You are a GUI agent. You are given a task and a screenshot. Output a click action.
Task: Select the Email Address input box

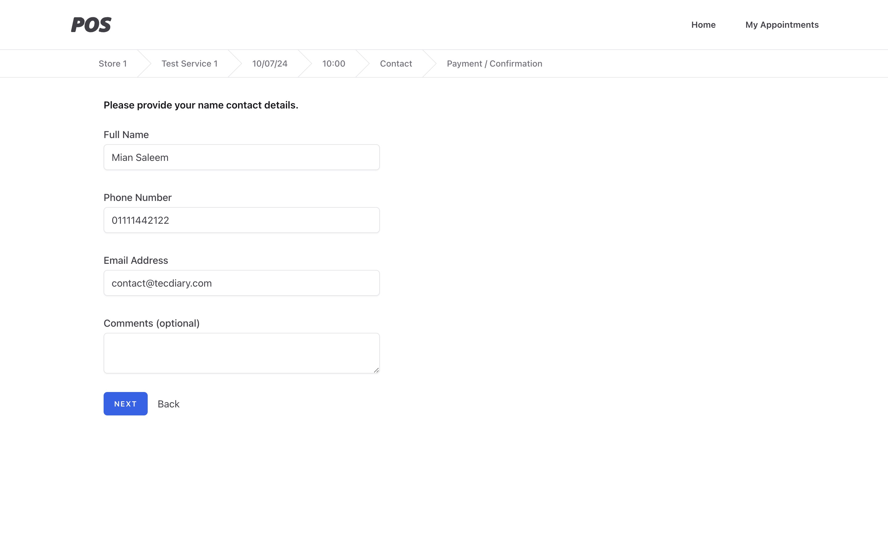pyautogui.click(x=241, y=283)
